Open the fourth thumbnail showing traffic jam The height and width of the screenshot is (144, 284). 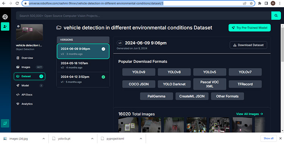click(x=197, y=124)
